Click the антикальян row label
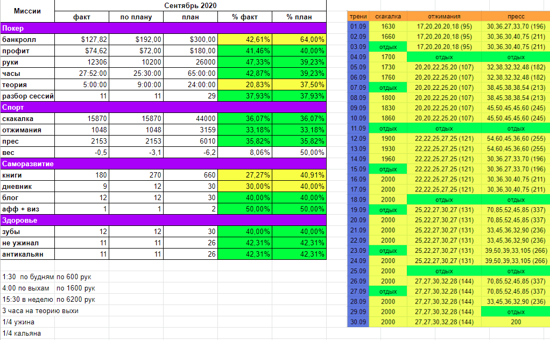This screenshot has height=340, width=550. tap(27, 254)
